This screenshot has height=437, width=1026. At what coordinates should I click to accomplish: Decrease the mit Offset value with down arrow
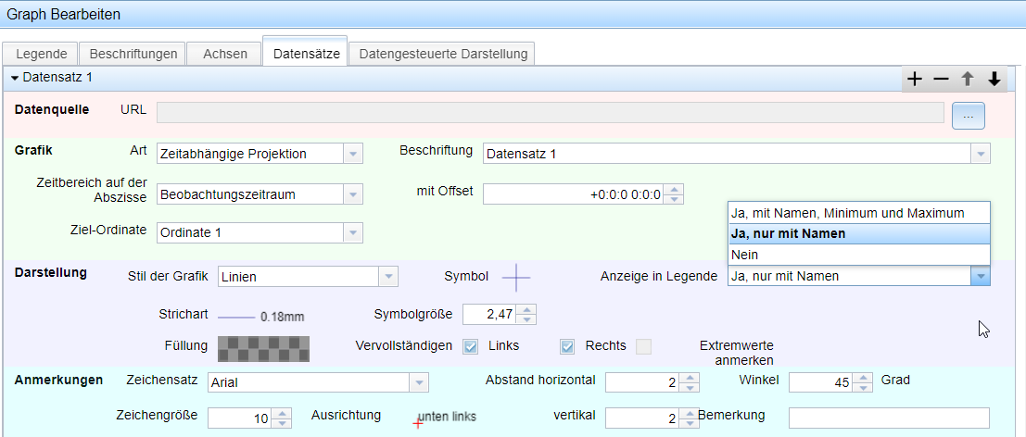click(673, 199)
